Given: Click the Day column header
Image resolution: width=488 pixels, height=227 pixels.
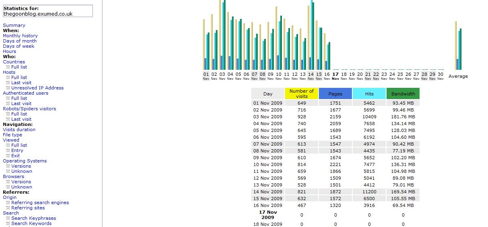Looking at the screenshot, I should 268,93.
